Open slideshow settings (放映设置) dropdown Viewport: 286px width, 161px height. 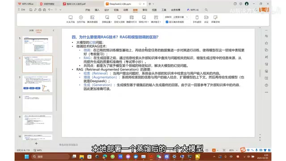tap(107, 19)
